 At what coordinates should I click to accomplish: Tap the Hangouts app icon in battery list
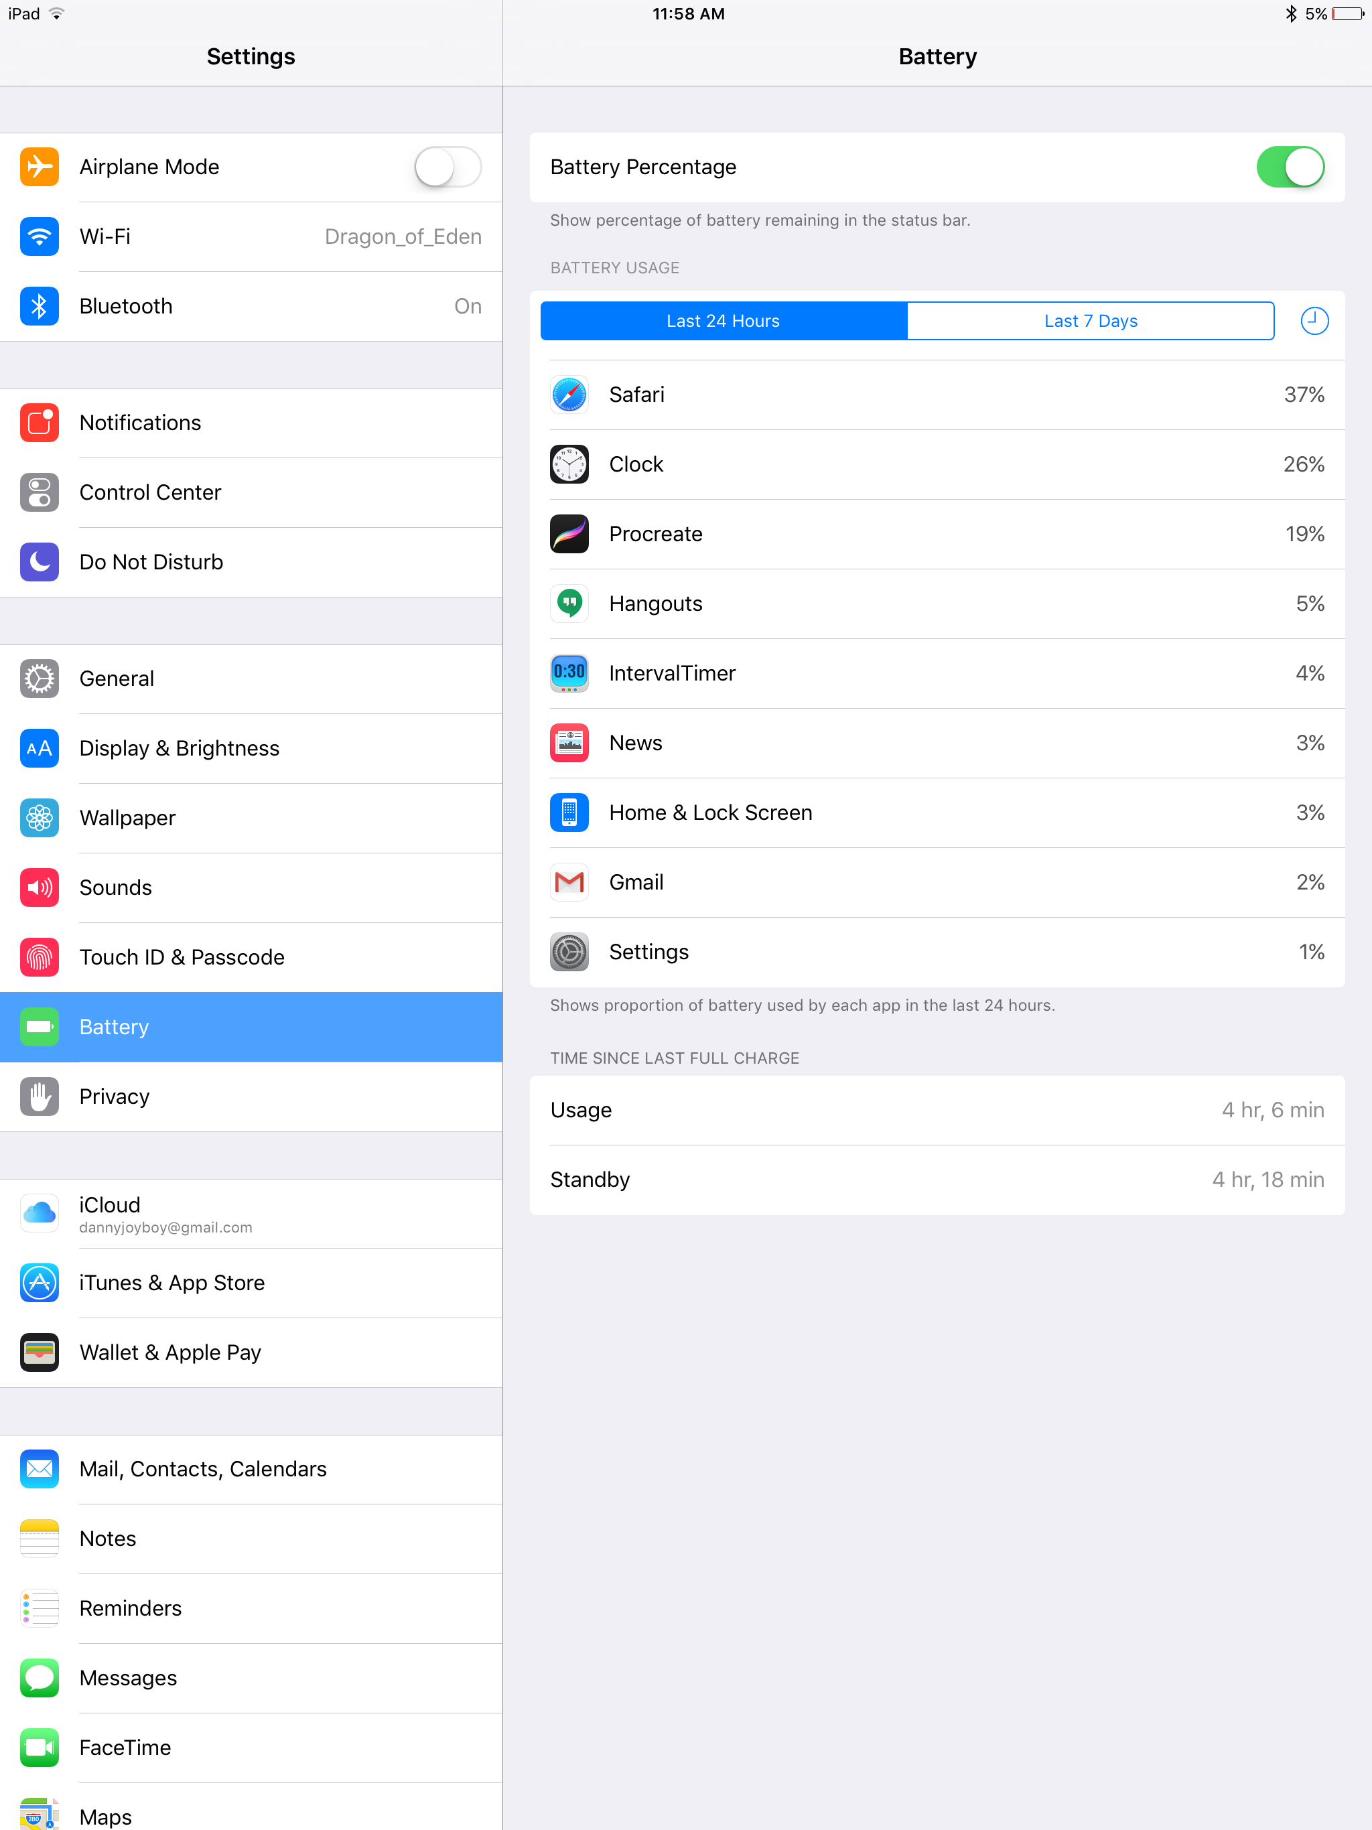click(569, 602)
